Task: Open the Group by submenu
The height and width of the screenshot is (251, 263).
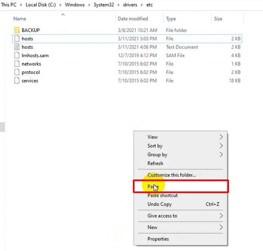Action: [x=181, y=155]
